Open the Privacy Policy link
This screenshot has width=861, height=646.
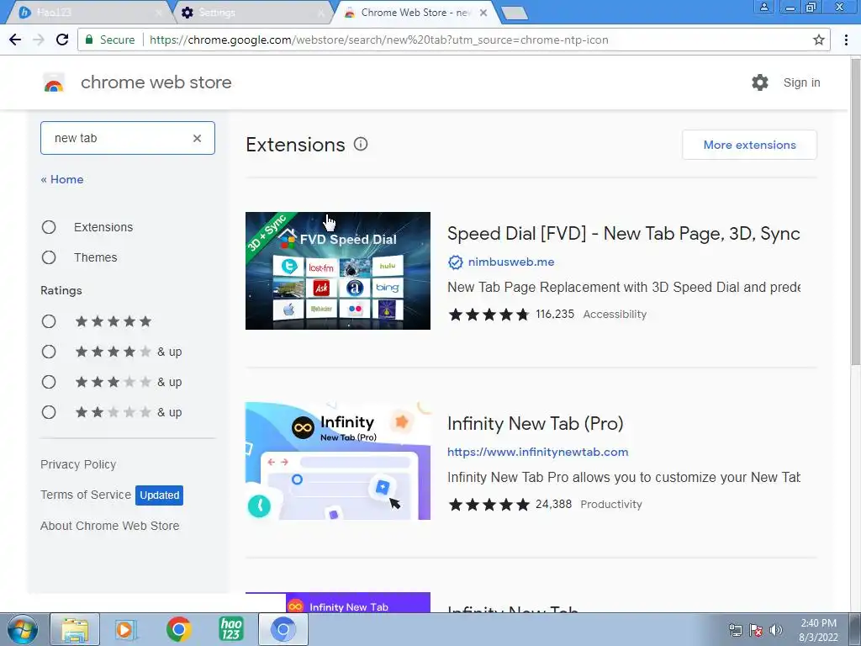tap(78, 464)
